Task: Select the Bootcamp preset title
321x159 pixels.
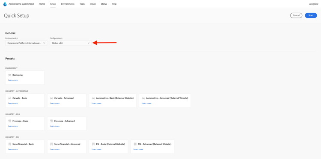Action: pos(18,75)
